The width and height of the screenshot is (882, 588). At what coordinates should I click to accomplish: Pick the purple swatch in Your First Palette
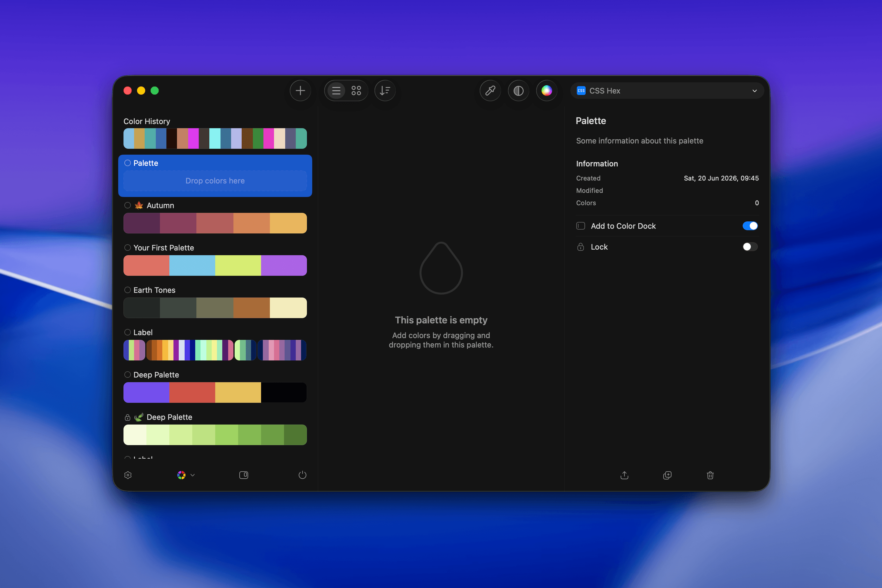pyautogui.click(x=284, y=265)
